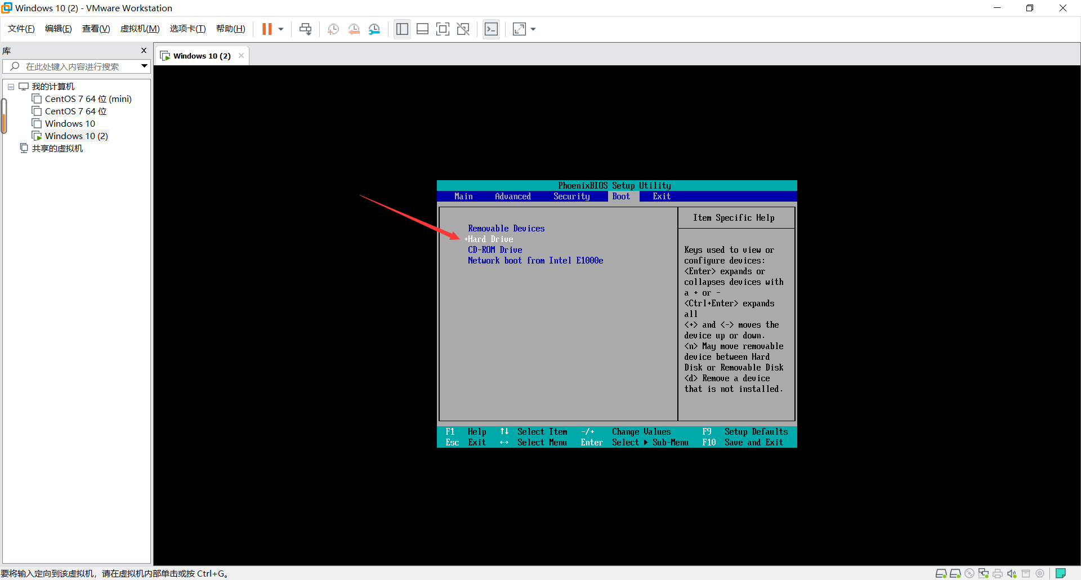Open the 文件(F) menu
Image resolution: width=1081 pixels, height=580 pixels.
click(21, 29)
